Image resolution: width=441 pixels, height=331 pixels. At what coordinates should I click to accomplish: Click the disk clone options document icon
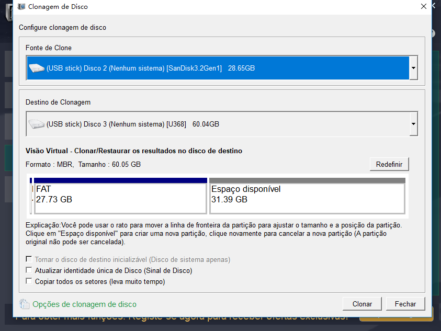[x=24, y=304]
